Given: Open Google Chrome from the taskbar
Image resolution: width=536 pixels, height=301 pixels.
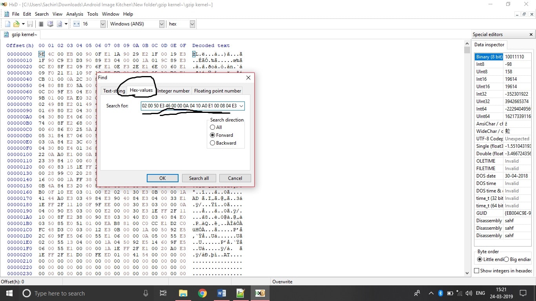Looking at the screenshot, I should pyautogui.click(x=202, y=293).
